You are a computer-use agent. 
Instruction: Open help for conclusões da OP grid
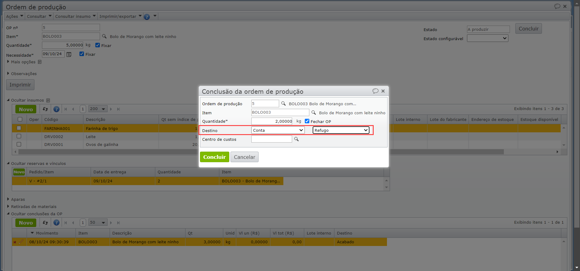[56, 223]
